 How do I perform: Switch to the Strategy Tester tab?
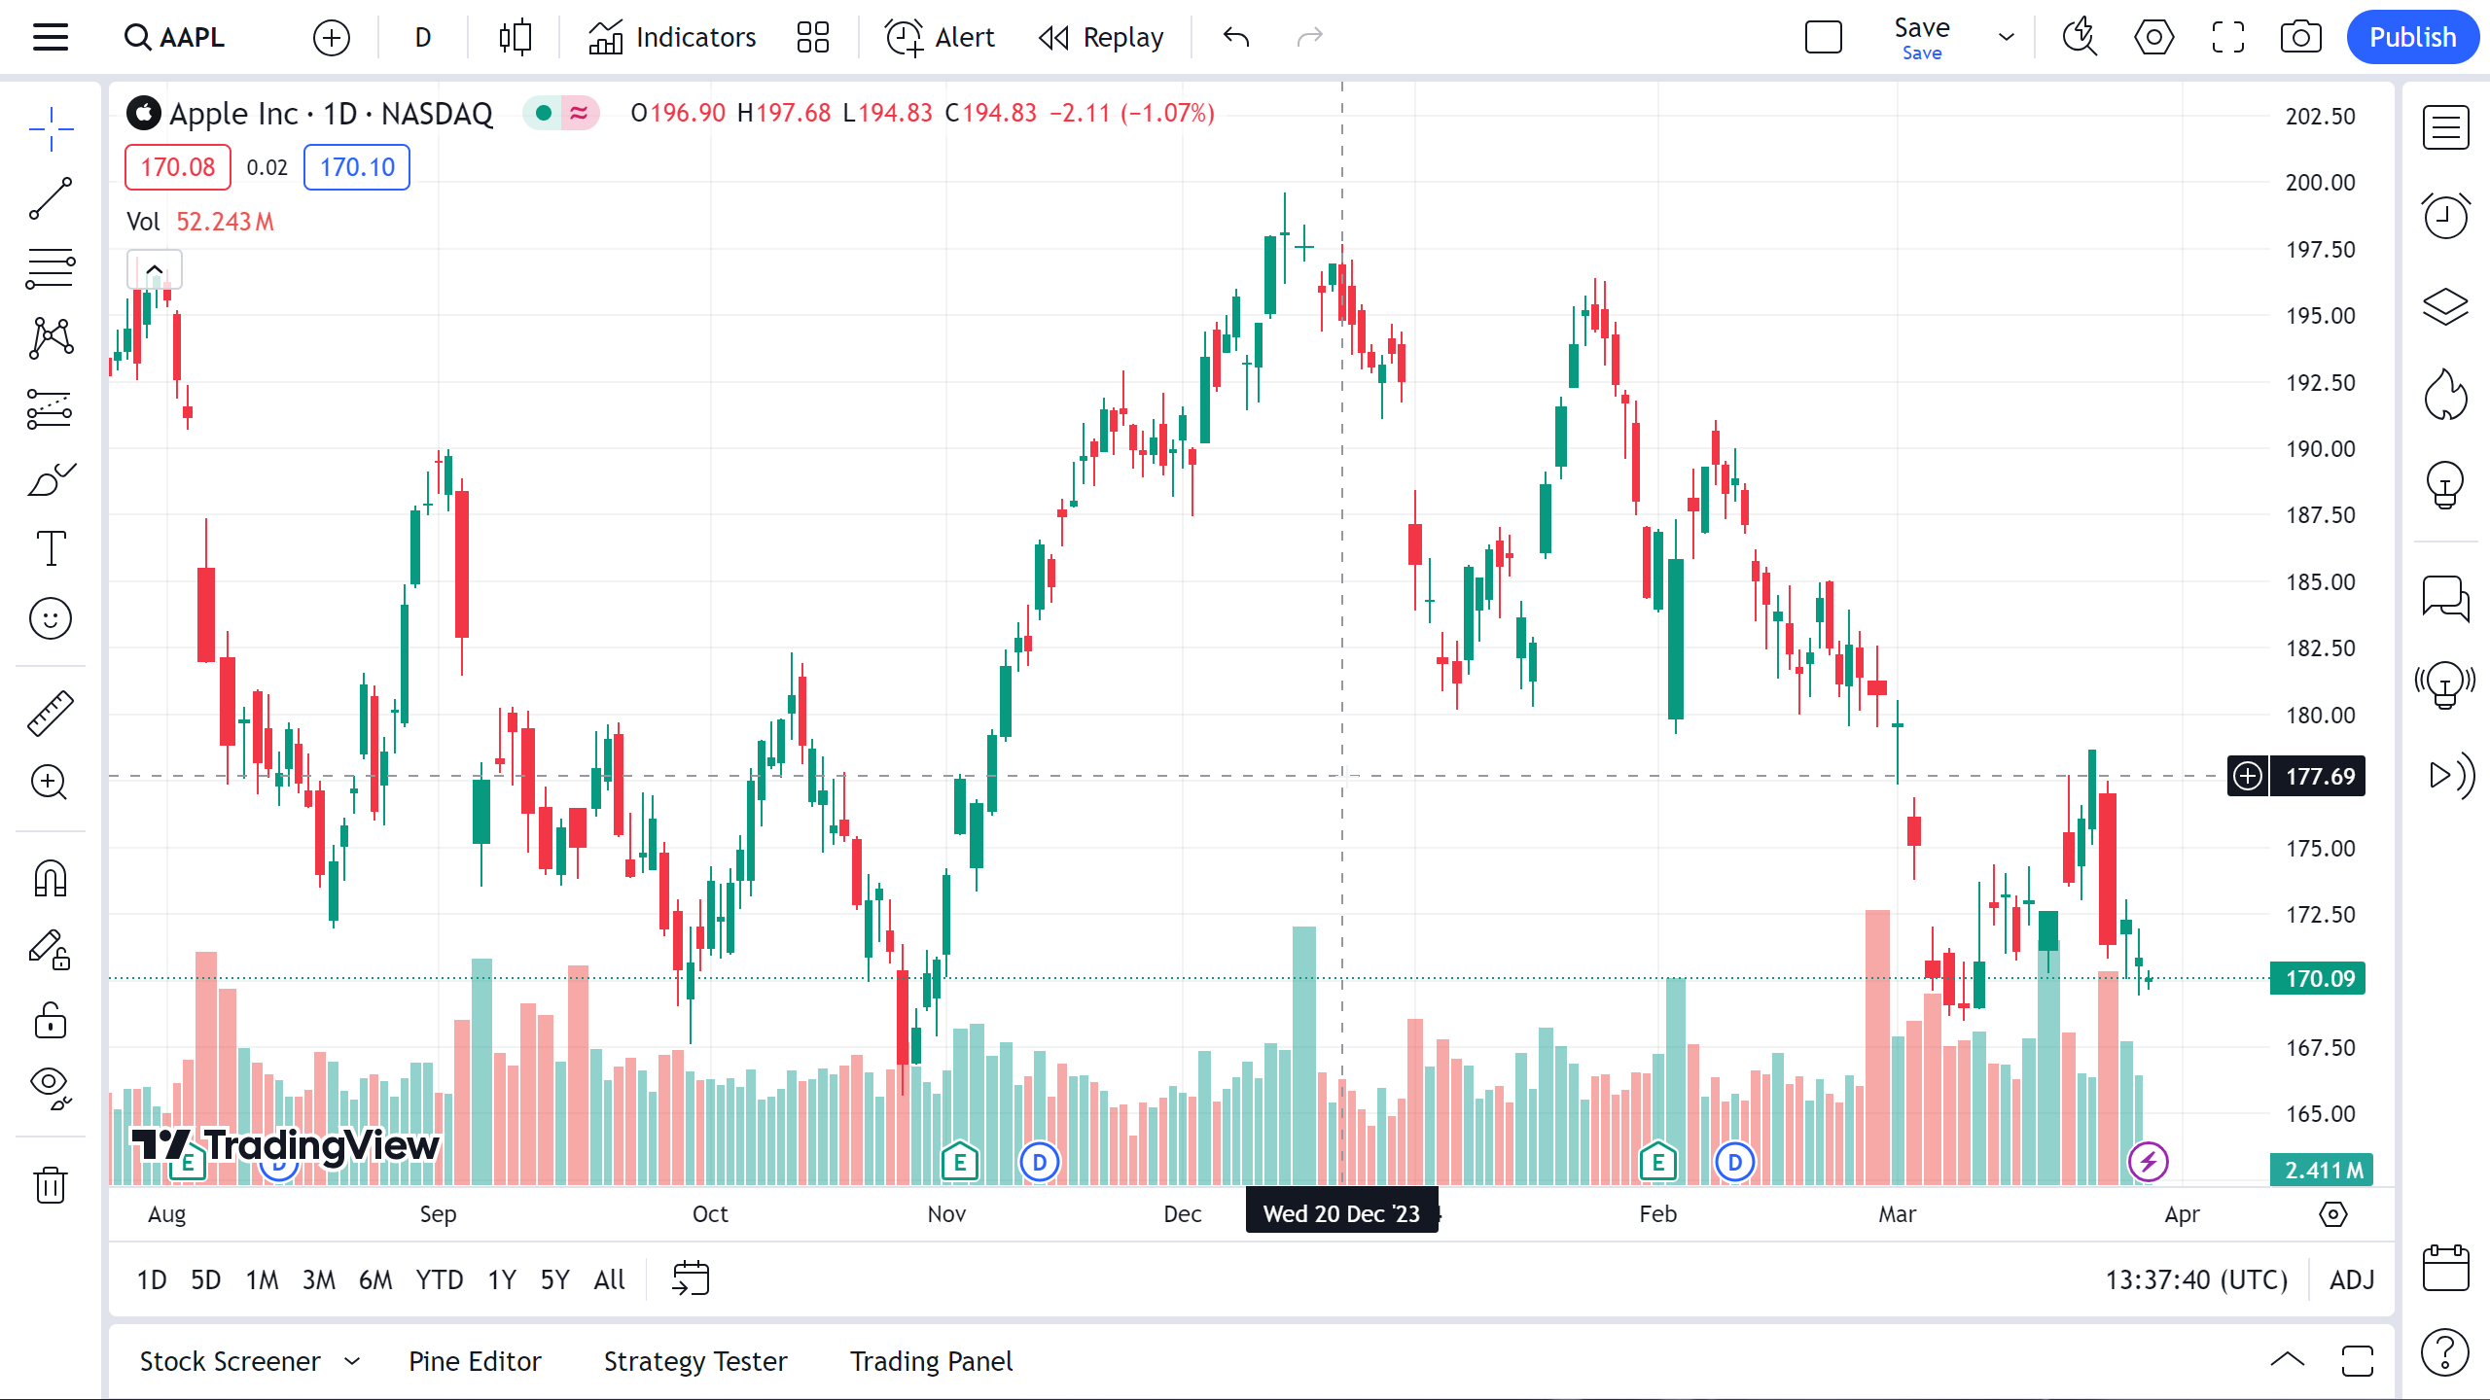coord(695,1361)
